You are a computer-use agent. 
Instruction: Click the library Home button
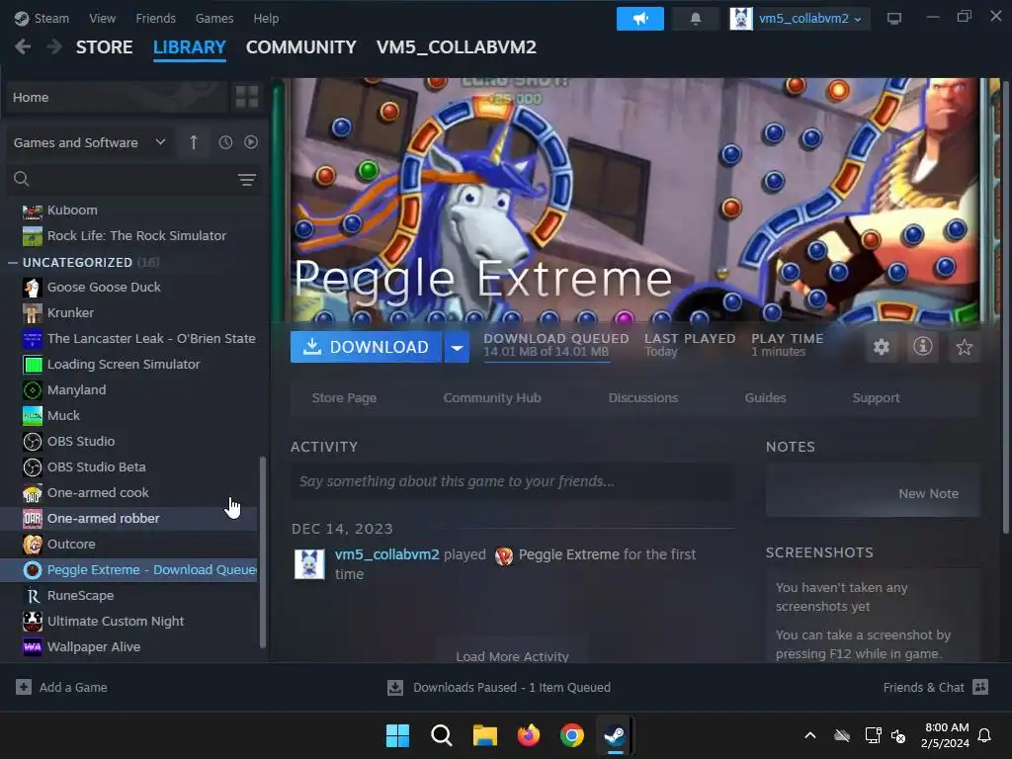(x=118, y=97)
